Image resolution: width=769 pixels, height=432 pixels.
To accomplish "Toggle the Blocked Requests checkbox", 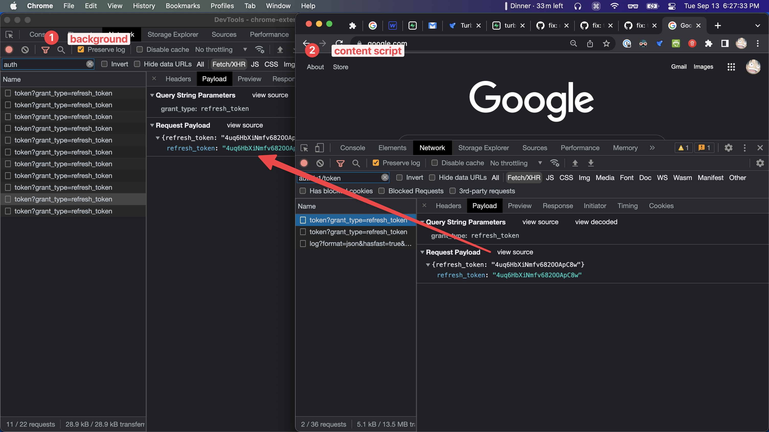I will (381, 191).
